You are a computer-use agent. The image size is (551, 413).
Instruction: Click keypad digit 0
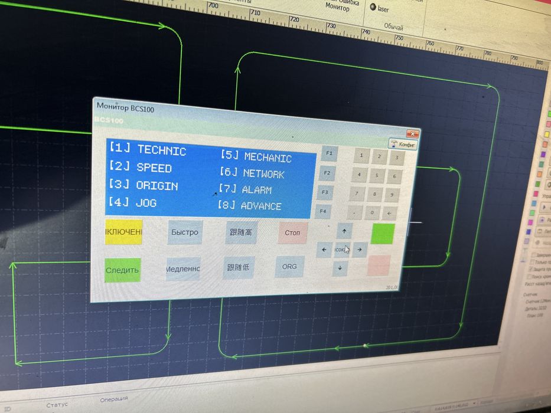coord(372,212)
